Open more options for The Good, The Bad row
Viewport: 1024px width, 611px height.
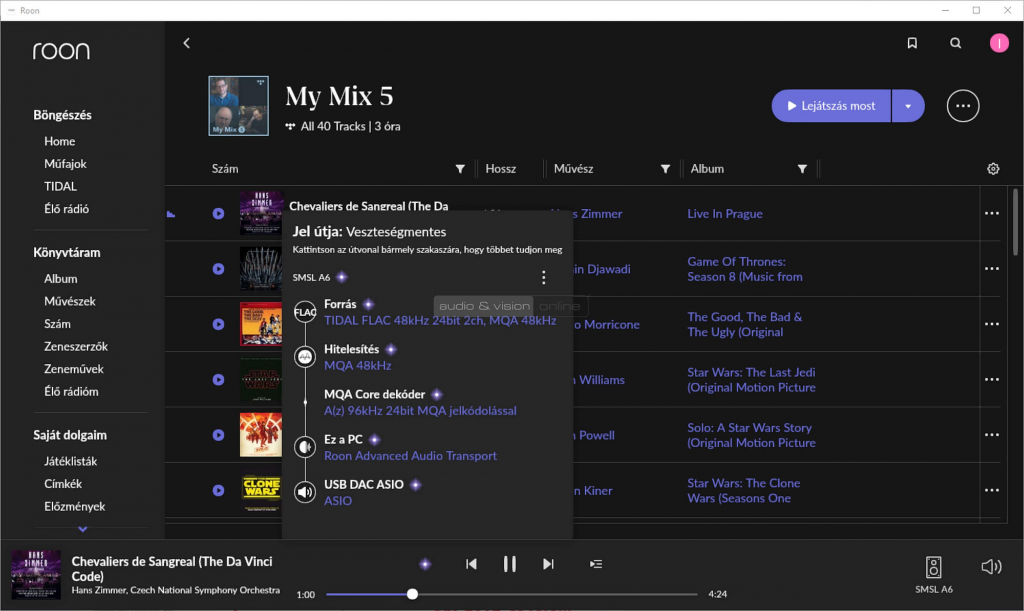tap(992, 324)
